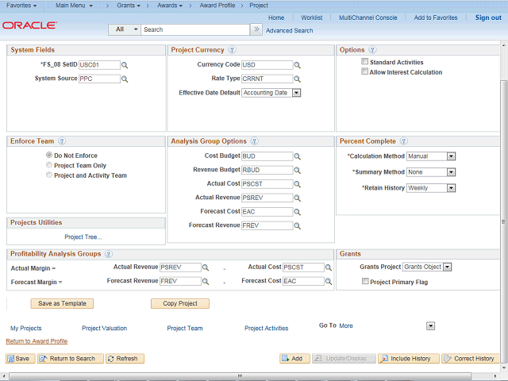
Task: Open help icon beside Enforce Team
Action: tap(62, 141)
